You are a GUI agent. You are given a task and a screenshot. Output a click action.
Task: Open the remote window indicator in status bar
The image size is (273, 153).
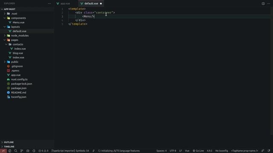tap(3, 151)
